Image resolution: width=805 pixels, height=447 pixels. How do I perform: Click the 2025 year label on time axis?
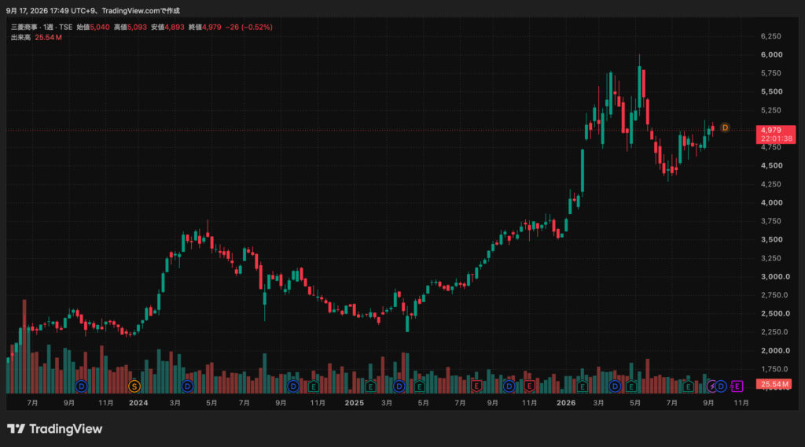pos(355,403)
